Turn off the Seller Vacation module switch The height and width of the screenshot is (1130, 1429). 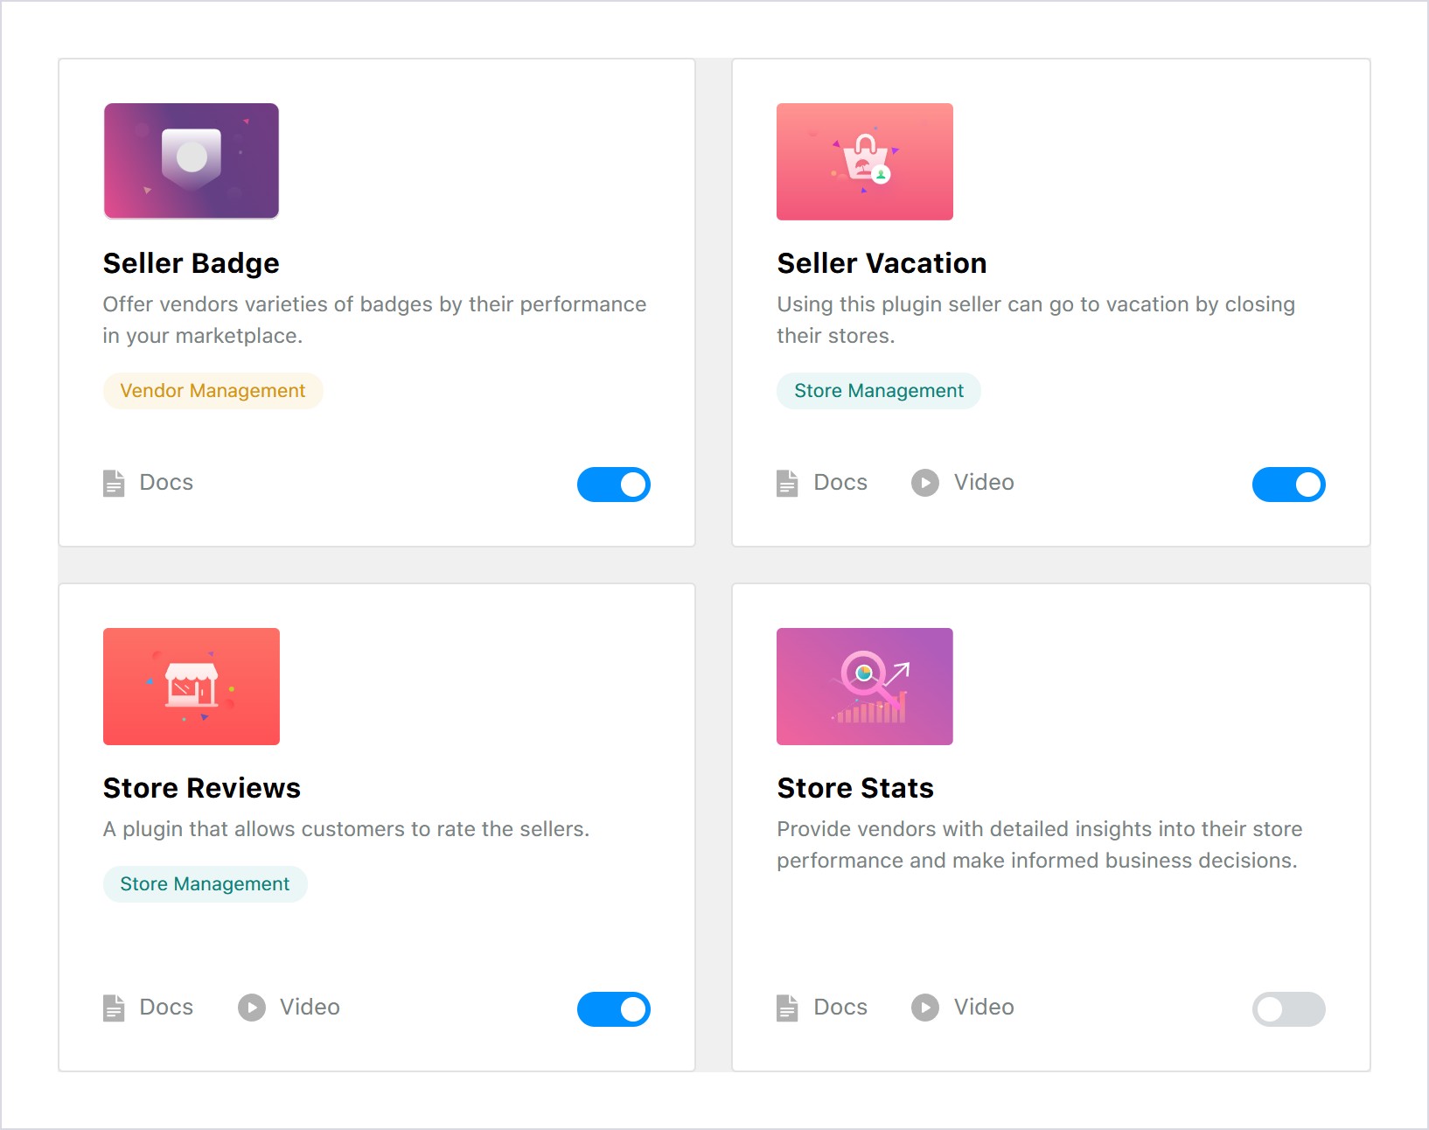[x=1289, y=485]
